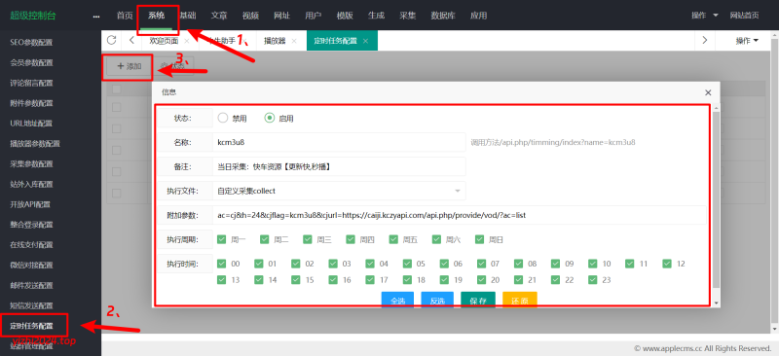Open 站外入库配置 in the sidebar
779x356 pixels.
tap(31, 184)
